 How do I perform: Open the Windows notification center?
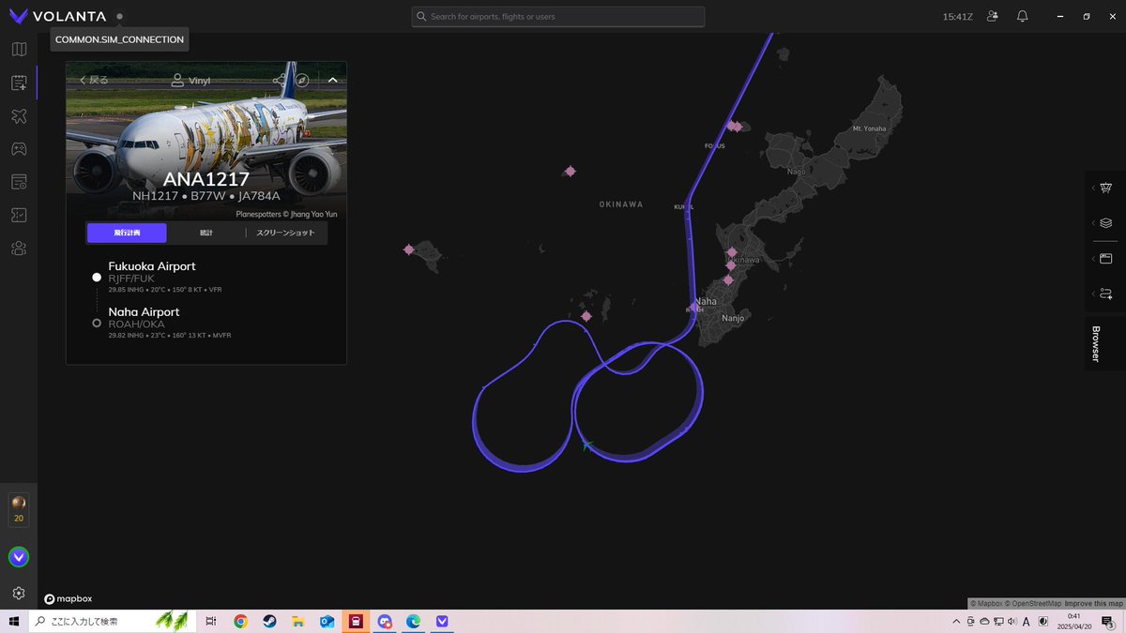1109,621
